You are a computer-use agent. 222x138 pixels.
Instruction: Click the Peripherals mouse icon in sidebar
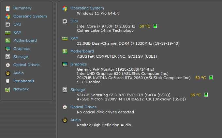pyautogui.click(x=8, y=81)
